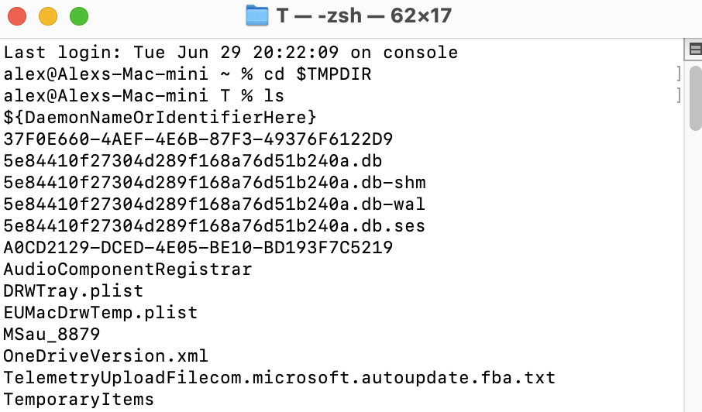Click the DRWTray.plist file name

tap(74, 291)
